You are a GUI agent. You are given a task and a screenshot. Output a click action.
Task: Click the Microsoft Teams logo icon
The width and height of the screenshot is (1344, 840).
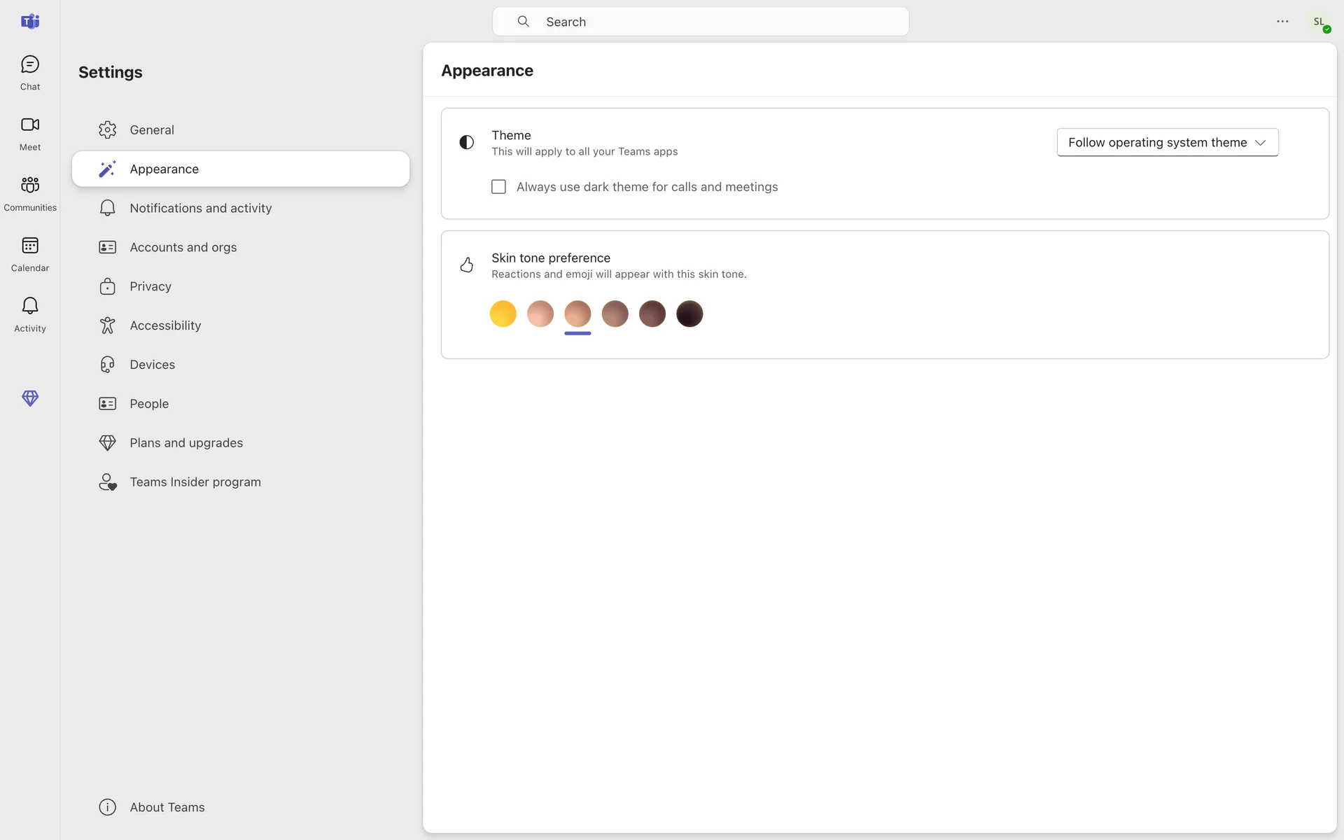(x=30, y=22)
